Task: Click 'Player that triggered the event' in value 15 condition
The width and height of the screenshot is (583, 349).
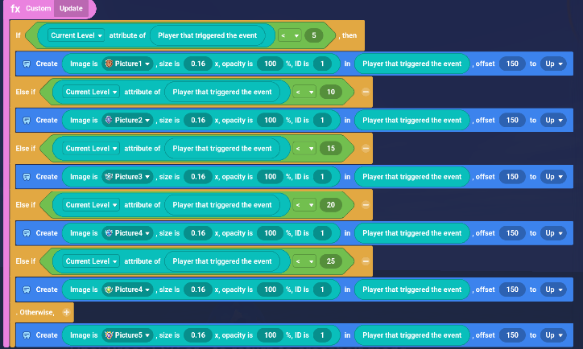Action: tap(222, 149)
